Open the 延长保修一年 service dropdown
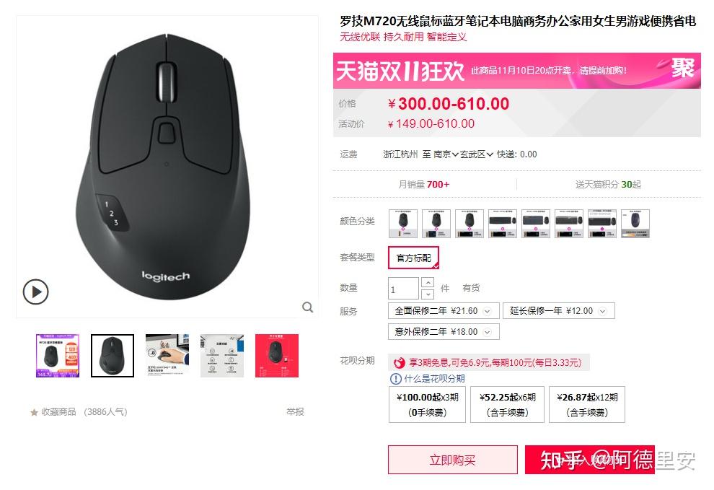This screenshot has height=490, width=714. [x=602, y=311]
